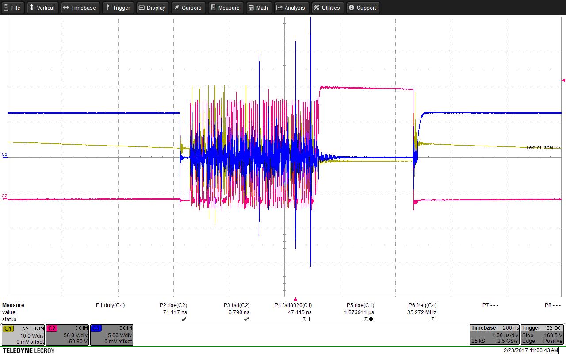566x354 pixels.
Task: Click the pink trigger level marker on the right edge
Action: 563,80
